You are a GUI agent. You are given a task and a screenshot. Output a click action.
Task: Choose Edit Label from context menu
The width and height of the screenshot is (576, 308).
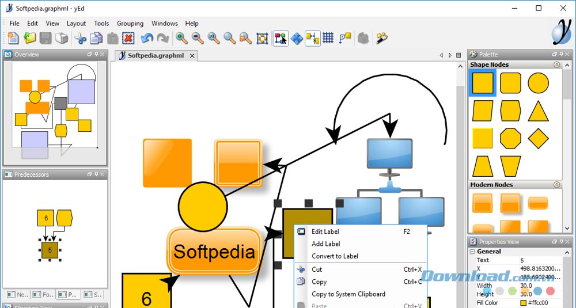(x=325, y=231)
